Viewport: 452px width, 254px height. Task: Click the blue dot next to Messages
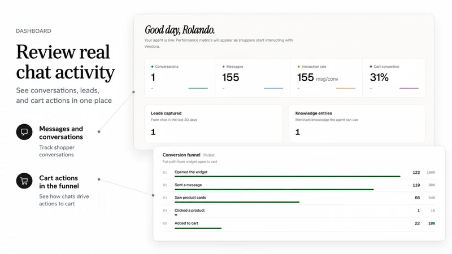pyautogui.click(x=223, y=67)
